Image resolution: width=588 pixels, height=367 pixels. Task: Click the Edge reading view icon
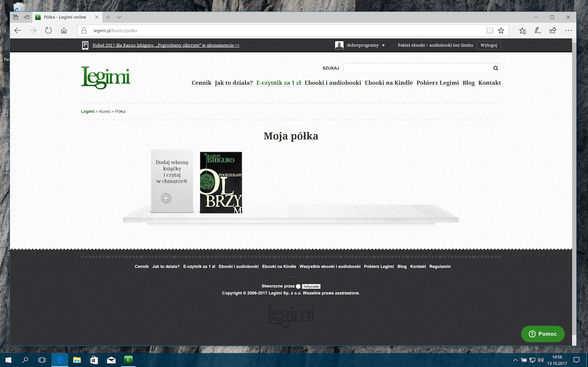pyautogui.click(x=490, y=30)
